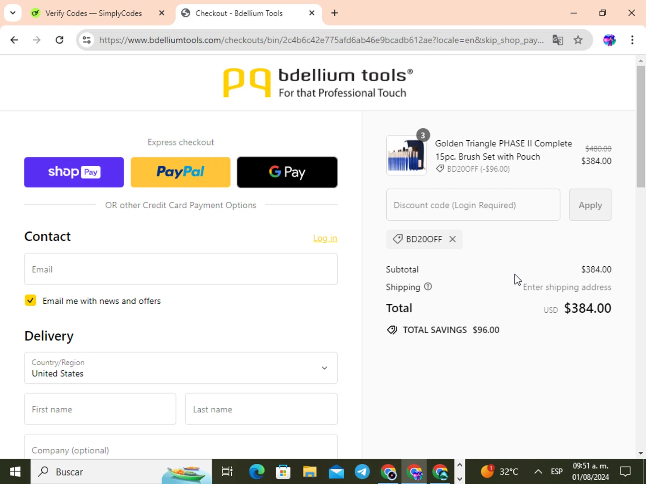The image size is (646, 484).
Task: Expand the Country/Region dropdown
Action: point(181,368)
